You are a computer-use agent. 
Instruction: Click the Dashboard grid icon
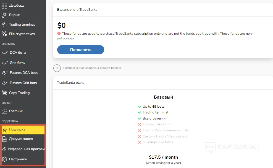coord(4,6)
